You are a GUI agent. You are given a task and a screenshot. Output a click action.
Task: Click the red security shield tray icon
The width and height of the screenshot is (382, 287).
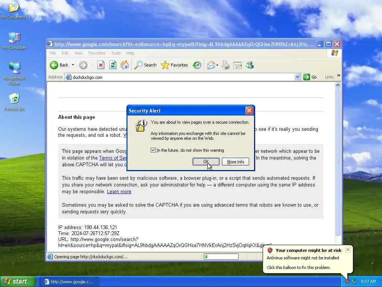[347, 282]
